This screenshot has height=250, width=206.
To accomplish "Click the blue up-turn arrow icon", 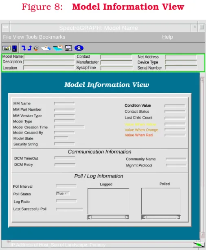I will point(30,48).
